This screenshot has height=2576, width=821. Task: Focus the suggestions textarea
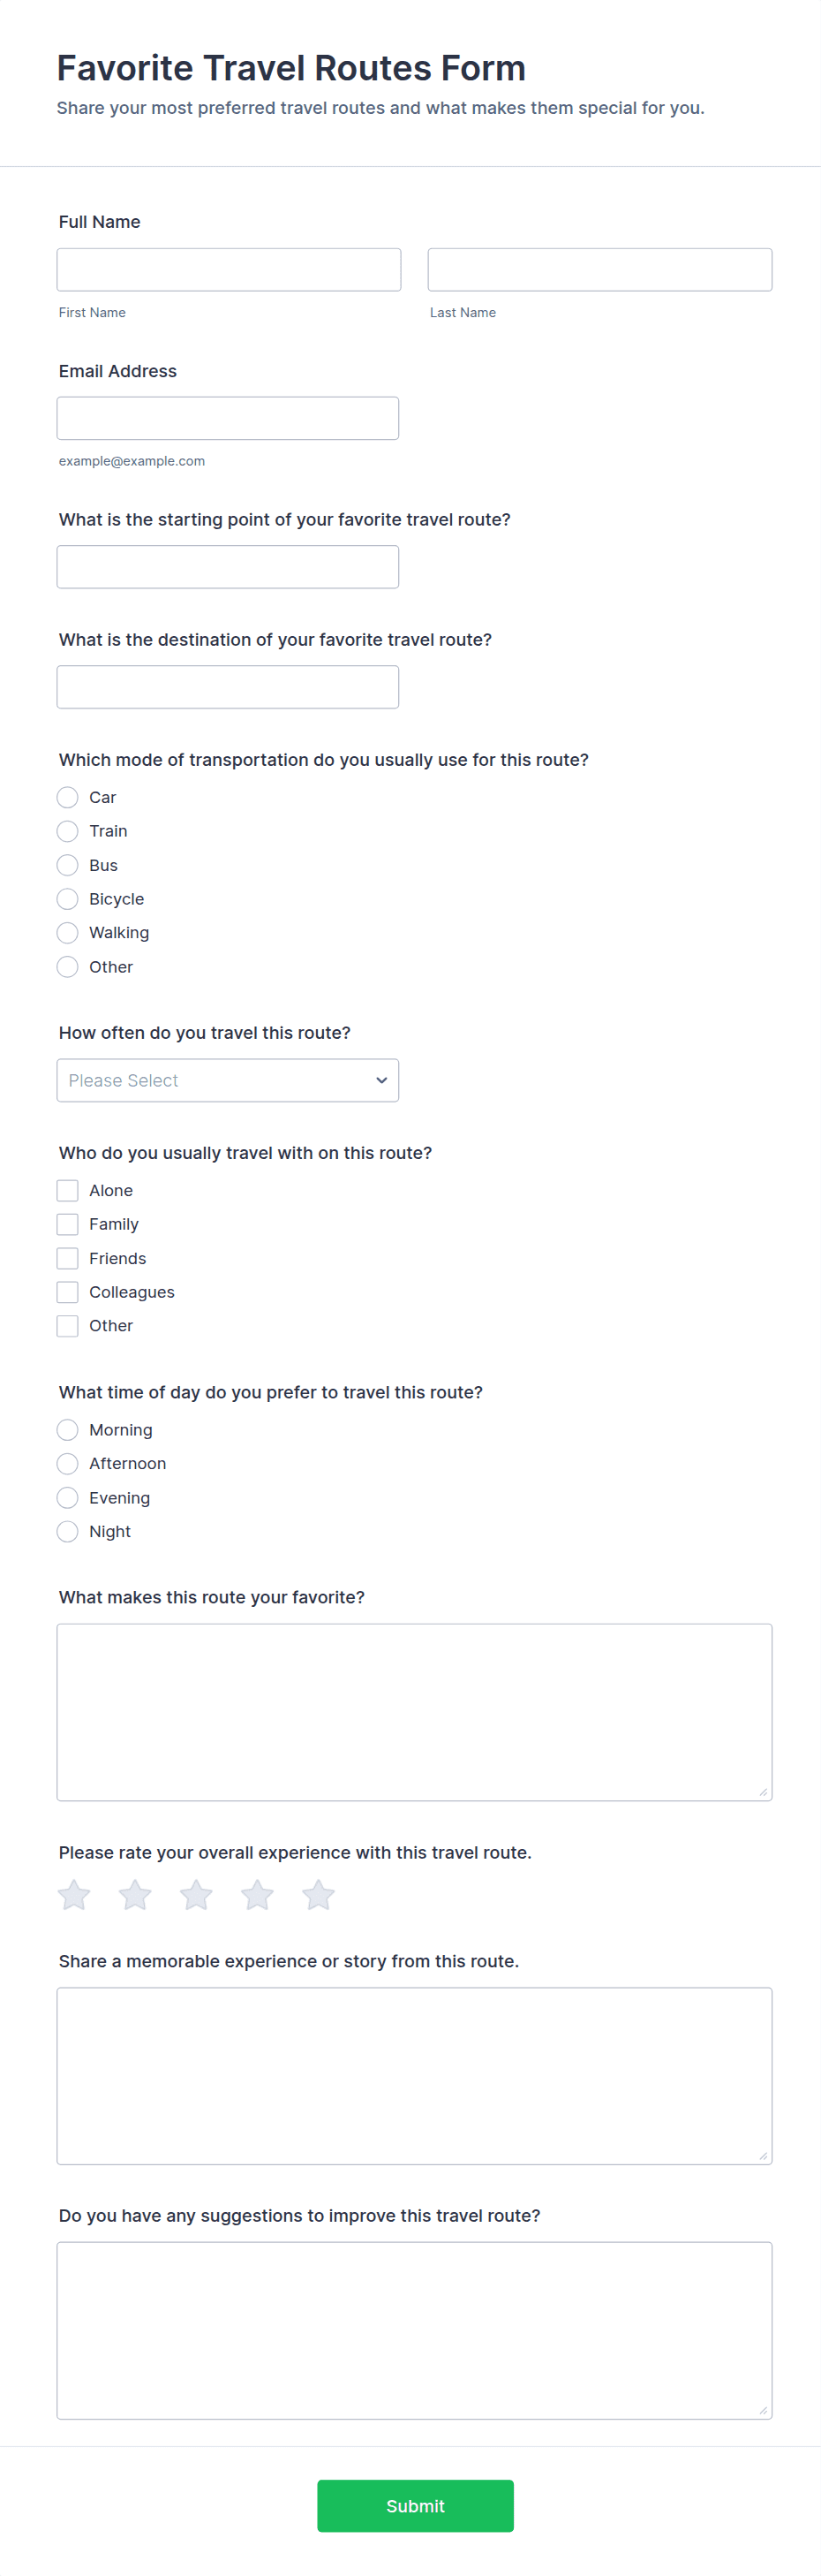coord(415,2330)
